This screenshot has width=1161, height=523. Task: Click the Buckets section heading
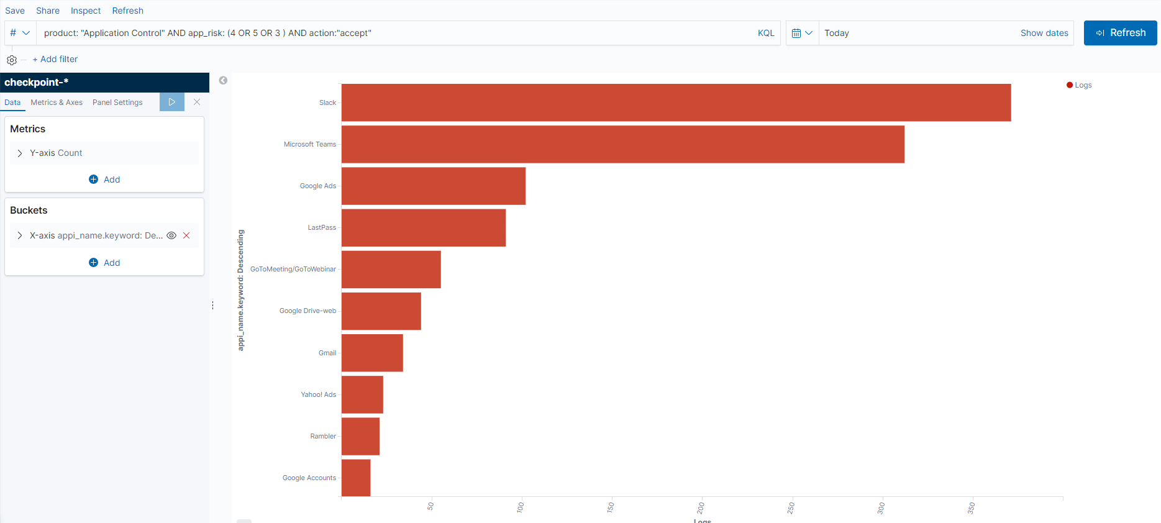click(x=29, y=210)
